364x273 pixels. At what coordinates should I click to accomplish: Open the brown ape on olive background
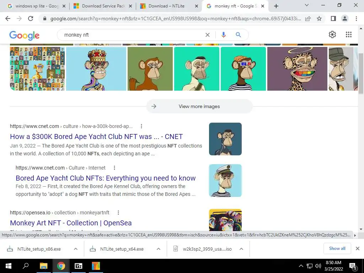[150, 69]
